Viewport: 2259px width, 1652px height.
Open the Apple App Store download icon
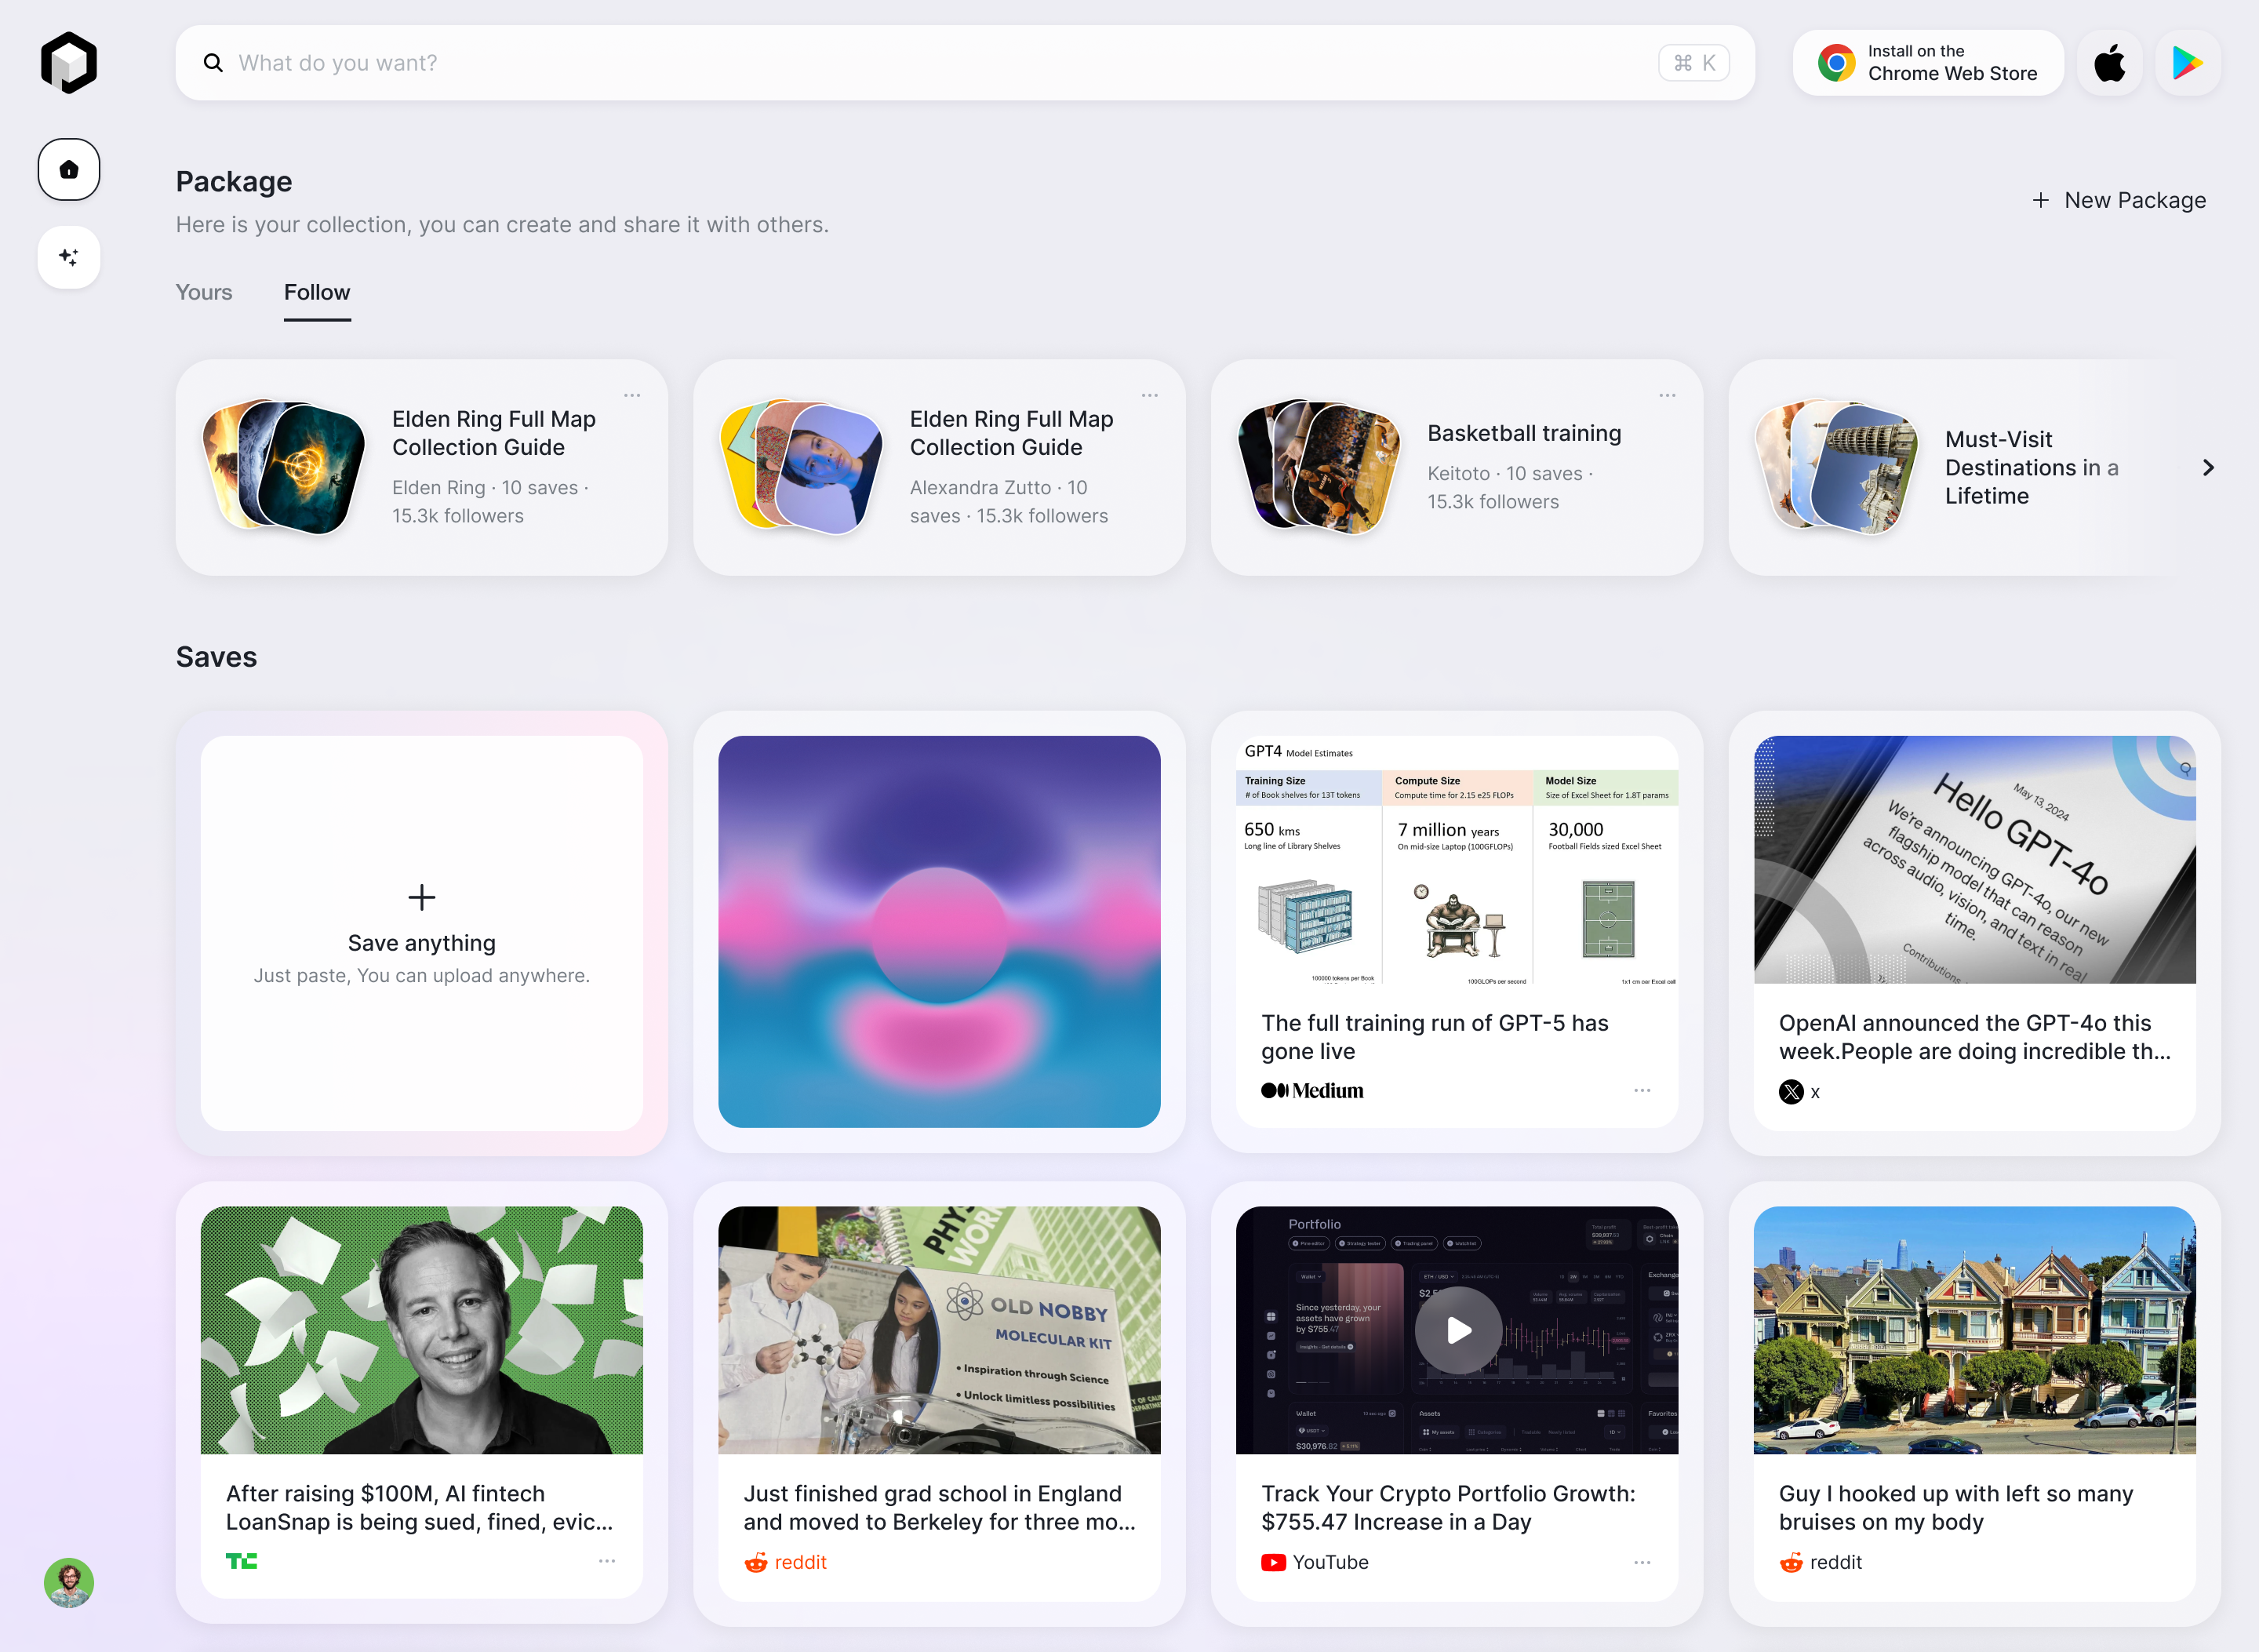2109,63
